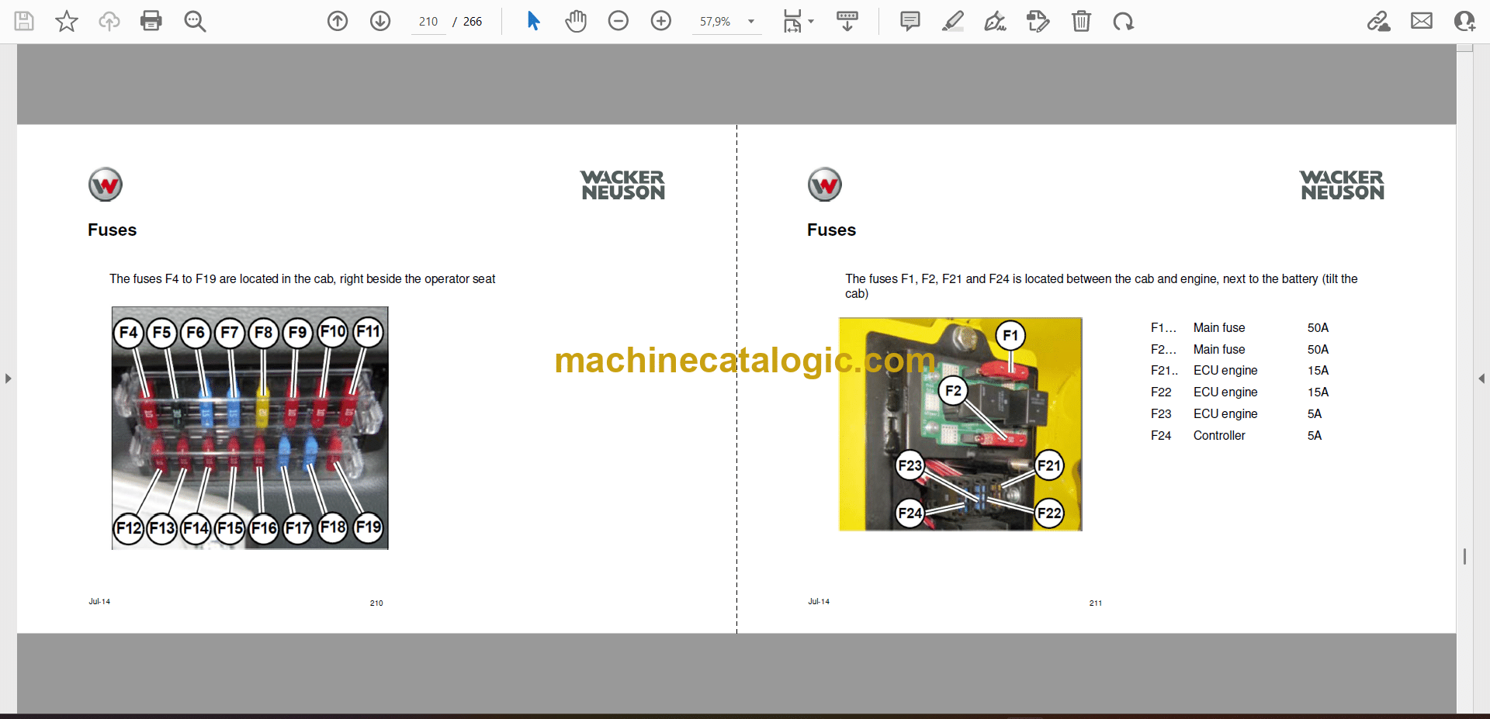Screen dimensions: 1490x719
Task: Zoom in with the plus button
Action: pyautogui.click(x=661, y=21)
